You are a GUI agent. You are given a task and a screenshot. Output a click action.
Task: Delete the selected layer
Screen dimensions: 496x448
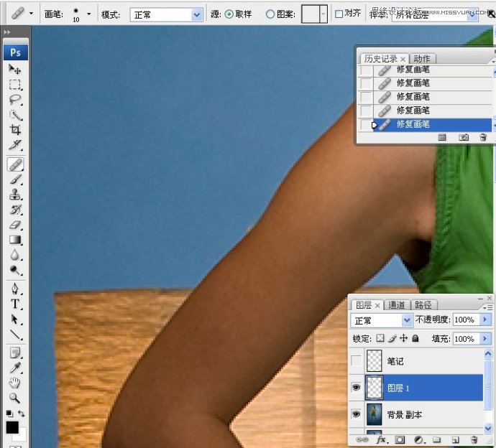point(474,440)
